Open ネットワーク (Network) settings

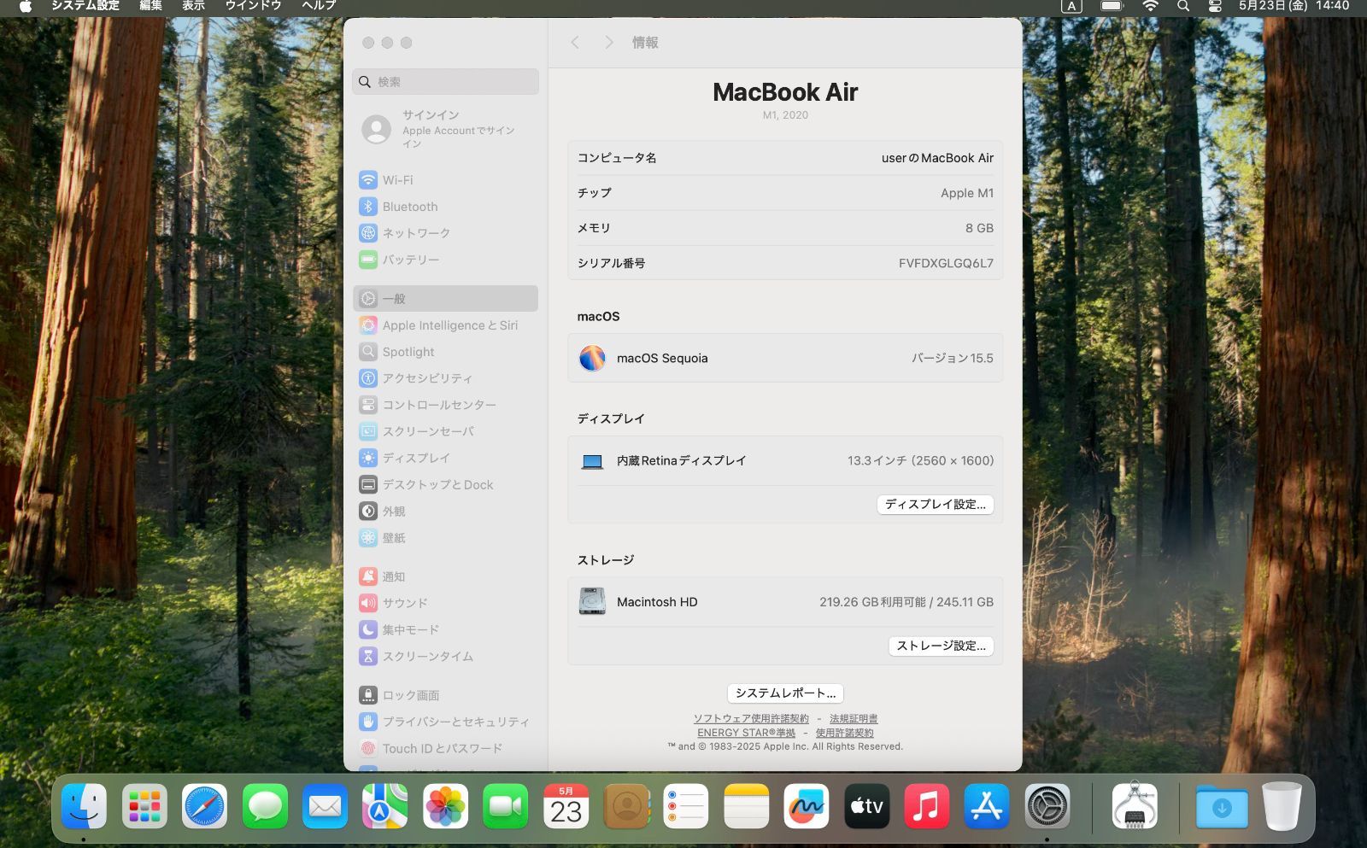tap(445, 233)
